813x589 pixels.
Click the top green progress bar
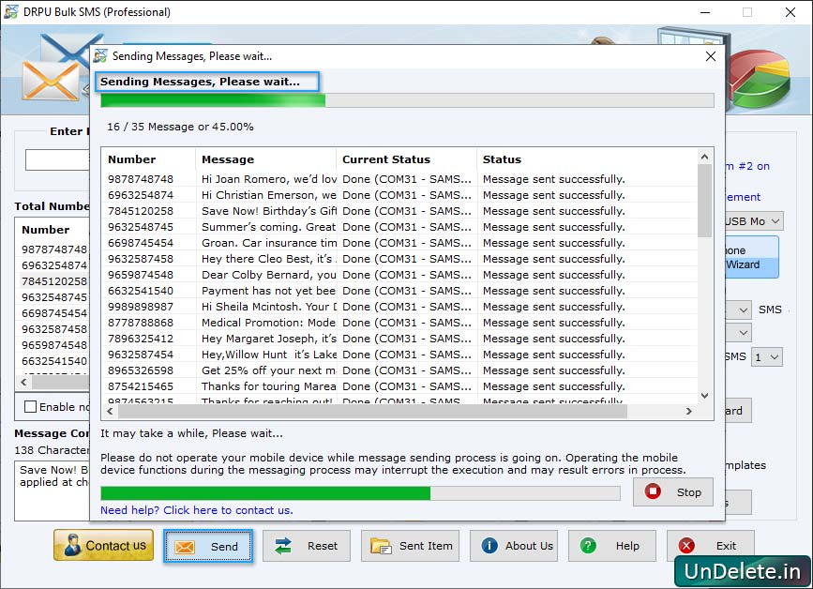pos(407,100)
